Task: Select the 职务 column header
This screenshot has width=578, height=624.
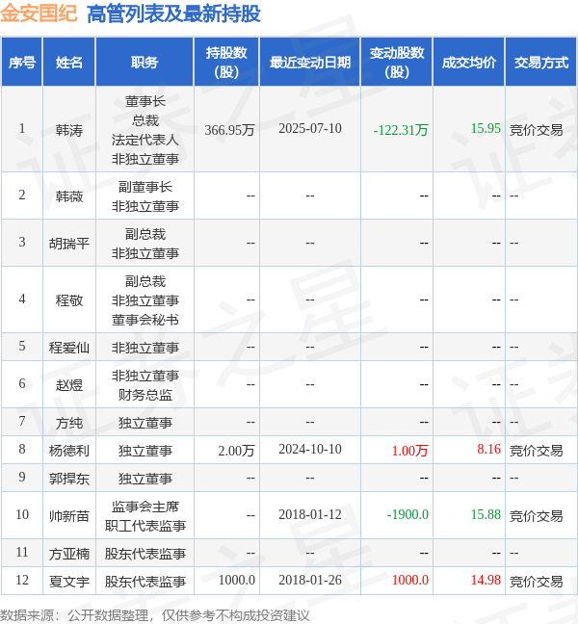Action: tap(144, 62)
